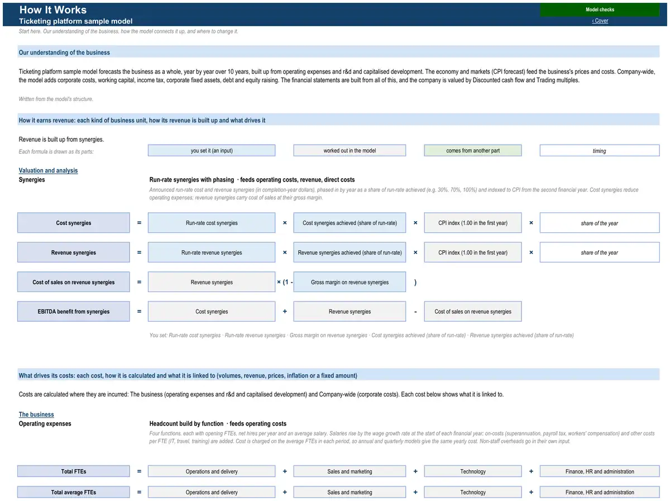The width and height of the screenshot is (670, 501).
Task: Select the 'Total FTEs' result cell
Action: pos(73,471)
